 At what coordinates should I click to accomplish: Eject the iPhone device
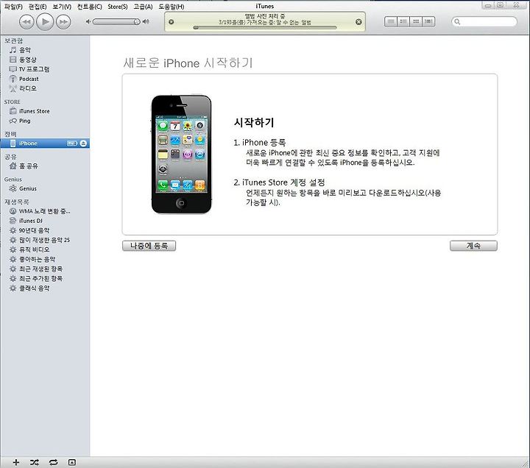(83, 143)
